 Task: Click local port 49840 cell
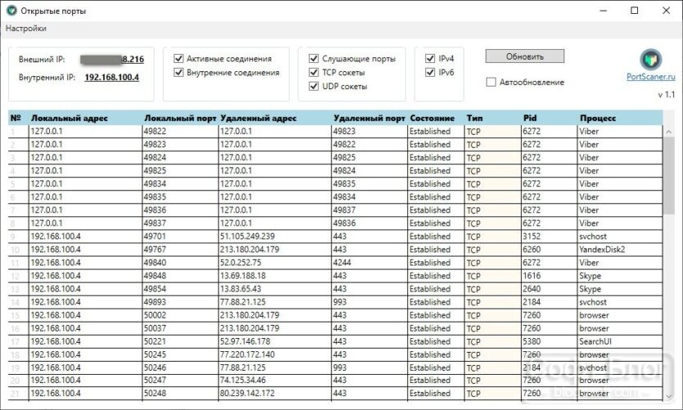[180, 263]
